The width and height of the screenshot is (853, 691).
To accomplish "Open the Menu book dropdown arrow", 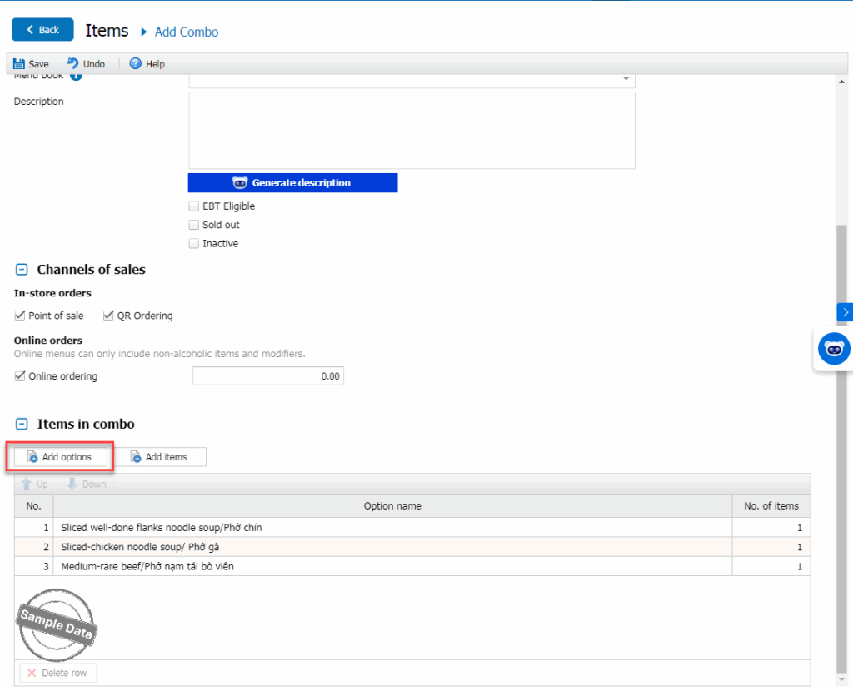I will click(x=626, y=79).
